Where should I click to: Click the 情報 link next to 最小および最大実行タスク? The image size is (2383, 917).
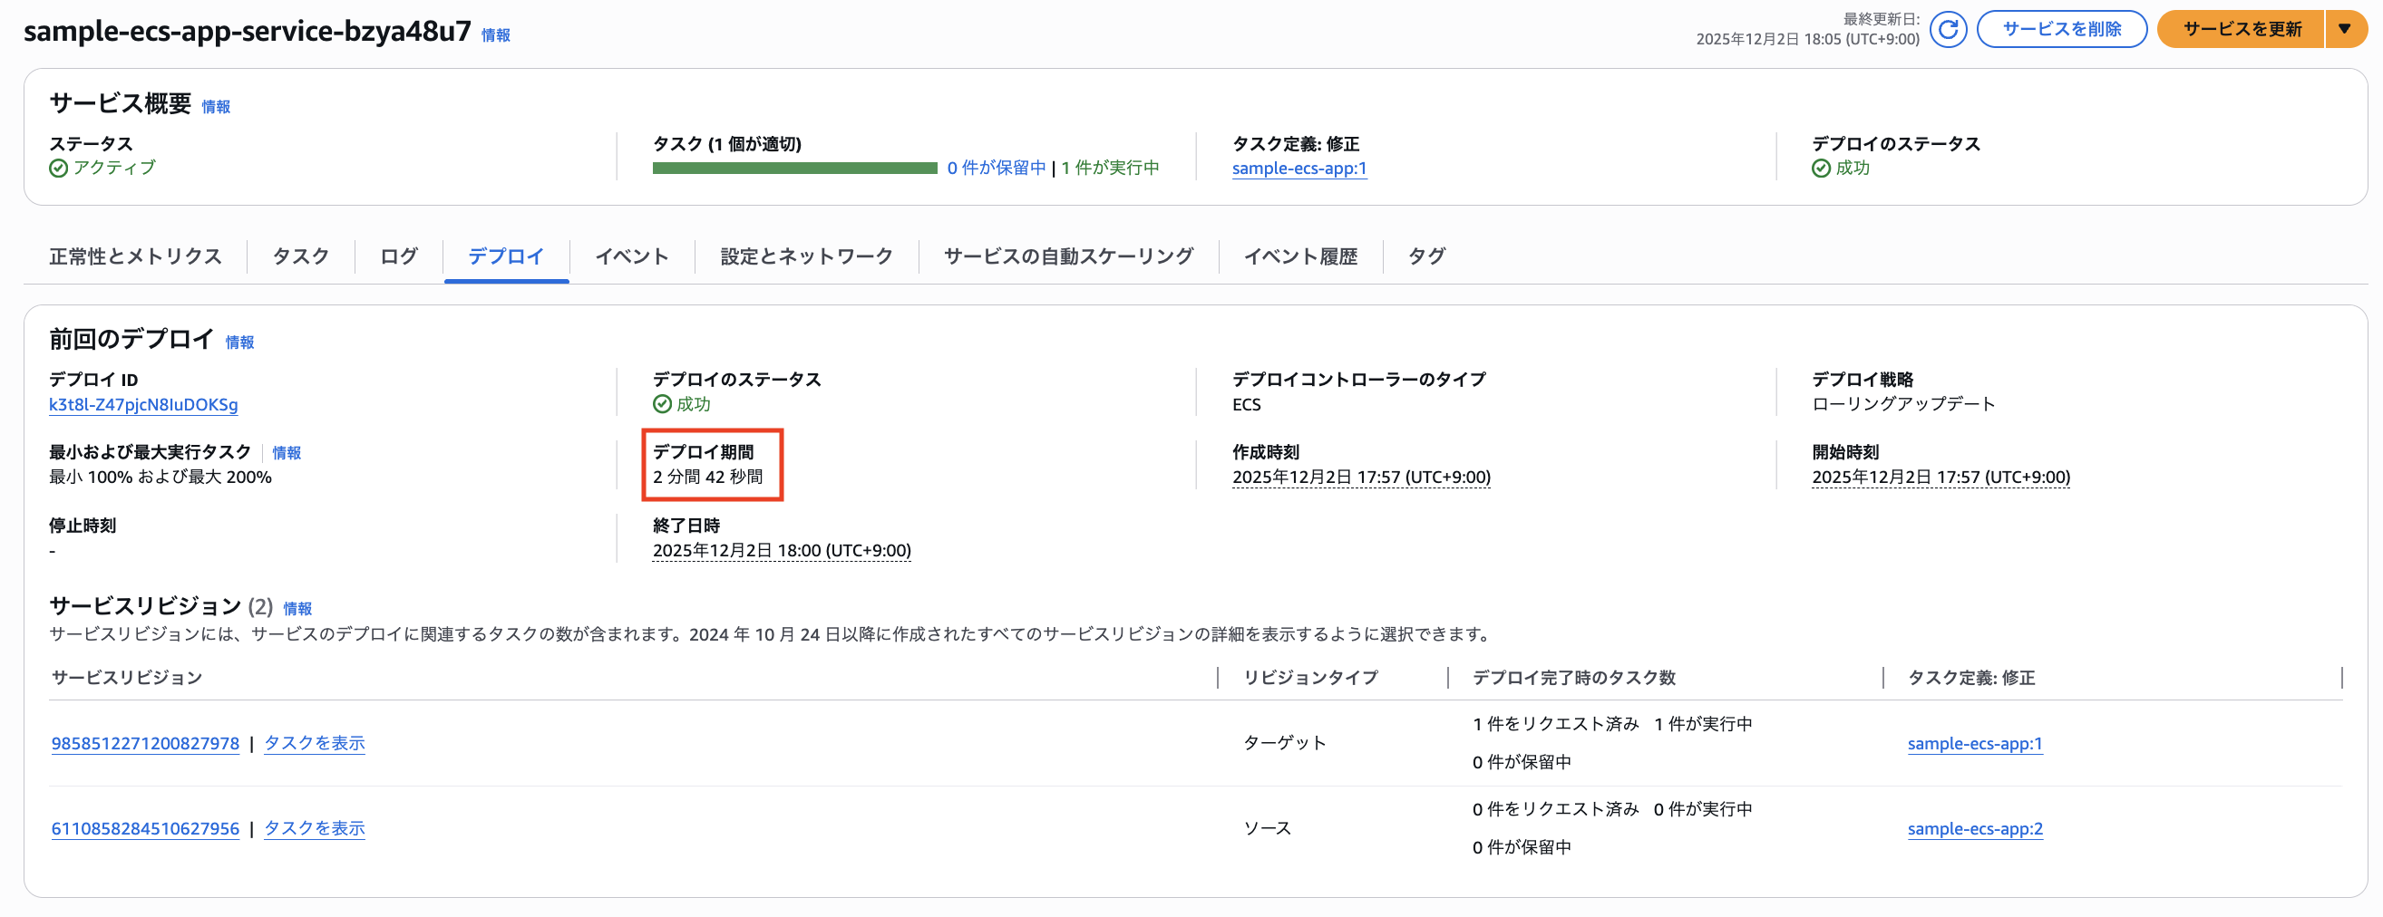coord(285,453)
